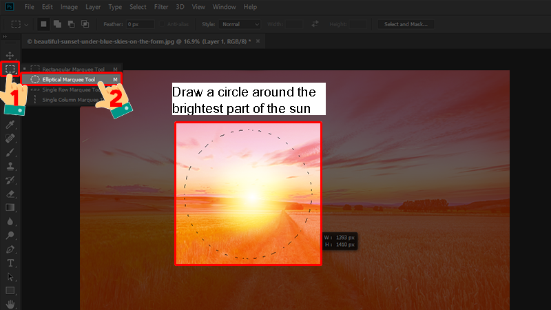Select the Horizontal Type tool
The height and width of the screenshot is (310, 551).
10,263
